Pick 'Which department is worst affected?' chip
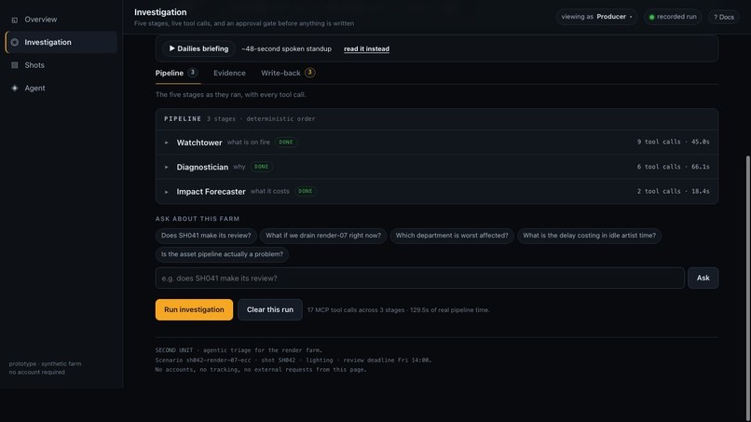This screenshot has width=751, height=422. 452,236
